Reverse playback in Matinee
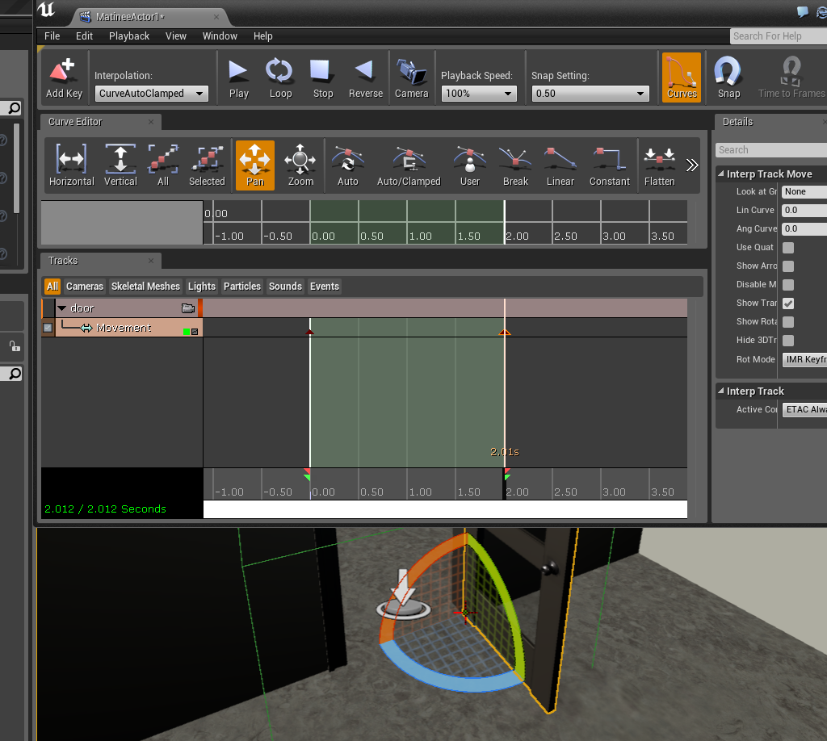 [x=365, y=77]
